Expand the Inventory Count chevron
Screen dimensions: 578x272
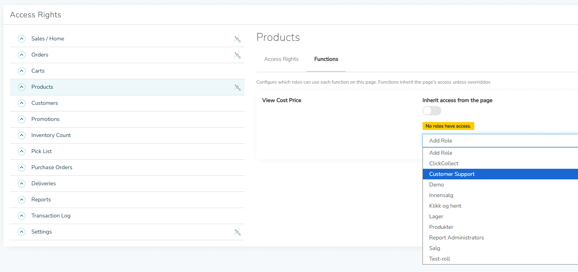click(x=22, y=135)
